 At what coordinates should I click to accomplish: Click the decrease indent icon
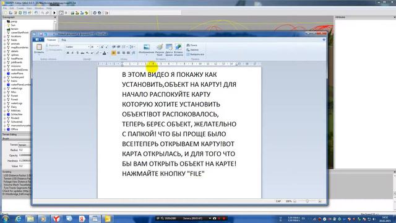click(x=114, y=47)
